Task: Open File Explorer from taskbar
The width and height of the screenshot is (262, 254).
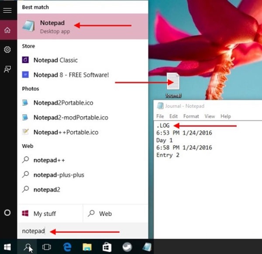Action: tap(87, 247)
